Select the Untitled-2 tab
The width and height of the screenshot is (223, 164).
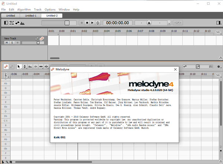click(52, 16)
